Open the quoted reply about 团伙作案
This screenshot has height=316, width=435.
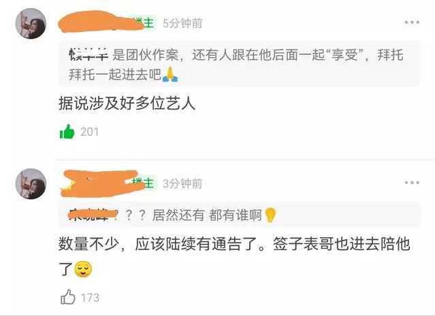[239, 65]
